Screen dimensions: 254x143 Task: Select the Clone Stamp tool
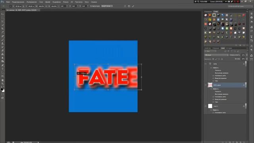point(2,43)
